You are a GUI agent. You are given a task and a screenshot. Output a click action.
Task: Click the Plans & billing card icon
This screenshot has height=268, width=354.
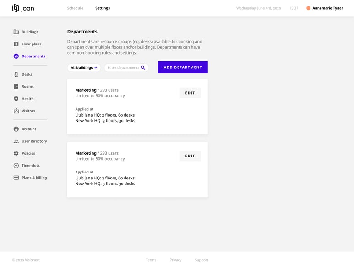click(16, 178)
